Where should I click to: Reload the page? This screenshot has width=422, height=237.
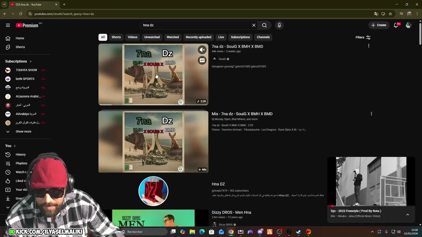pos(20,14)
